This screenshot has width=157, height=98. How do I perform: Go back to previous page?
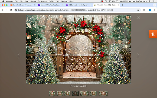coord(3,10)
